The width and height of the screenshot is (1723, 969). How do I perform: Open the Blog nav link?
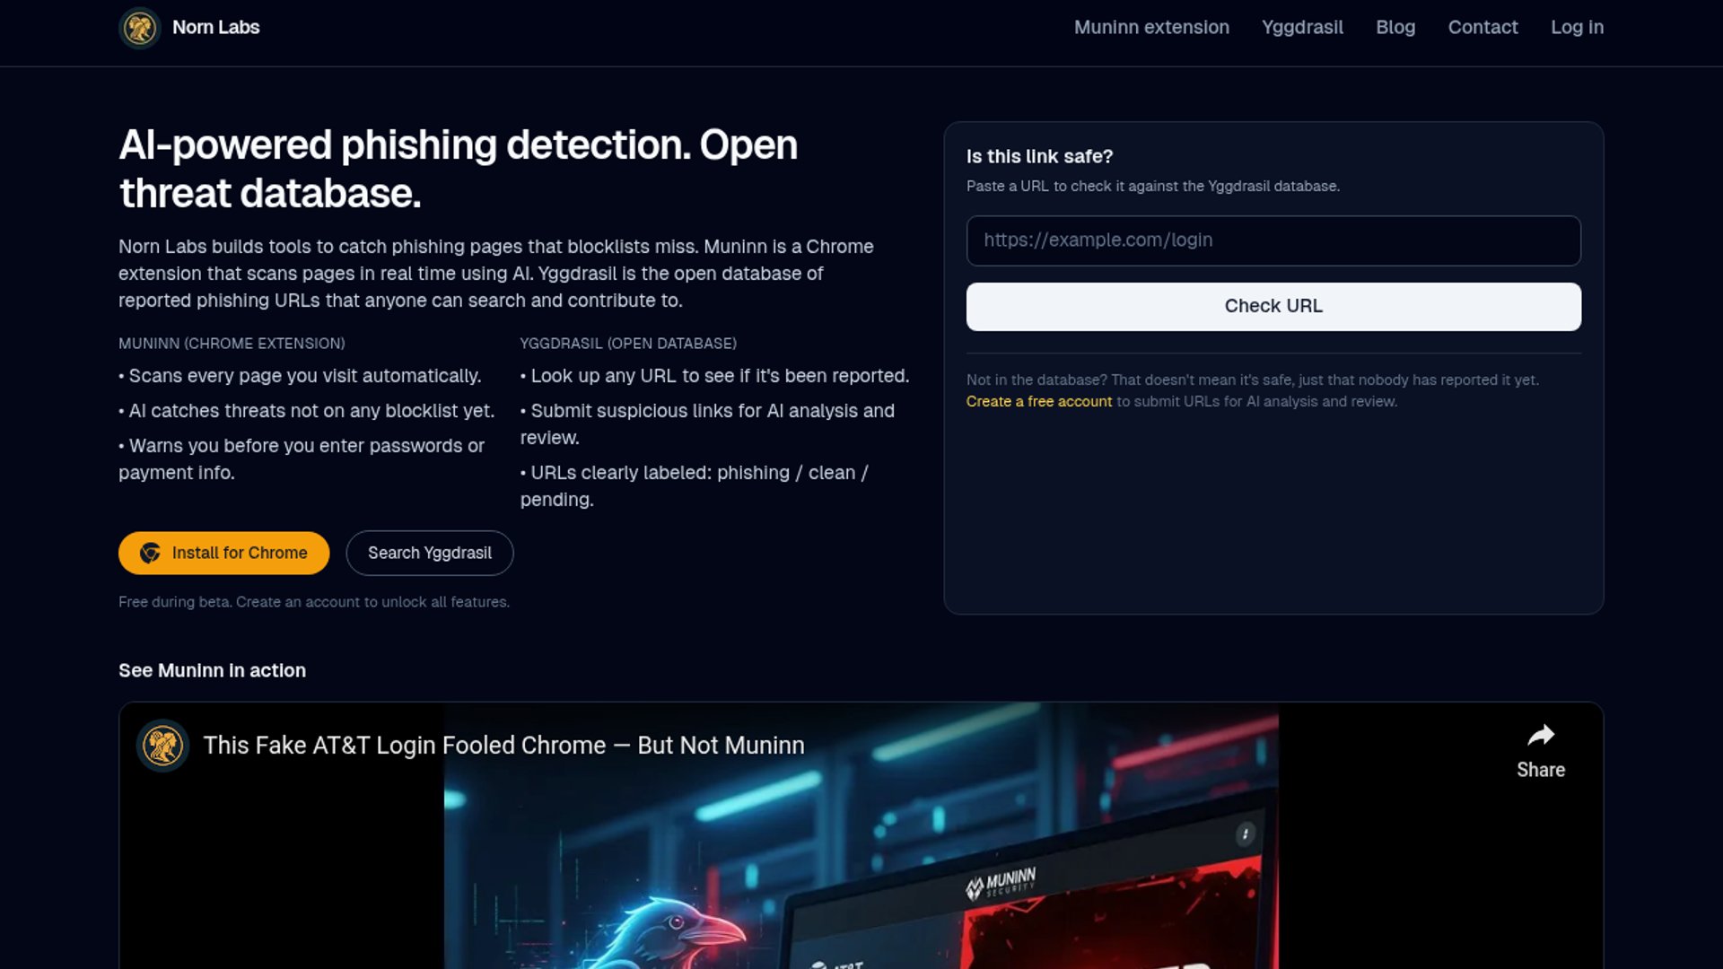point(1395,28)
